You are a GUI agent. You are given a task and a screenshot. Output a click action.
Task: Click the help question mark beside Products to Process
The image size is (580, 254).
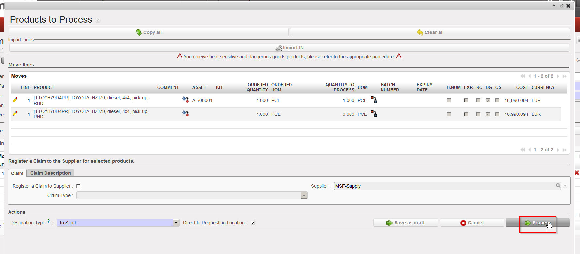[98, 20]
